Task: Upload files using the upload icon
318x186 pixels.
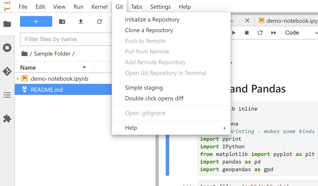Action: pyautogui.click(x=81, y=22)
